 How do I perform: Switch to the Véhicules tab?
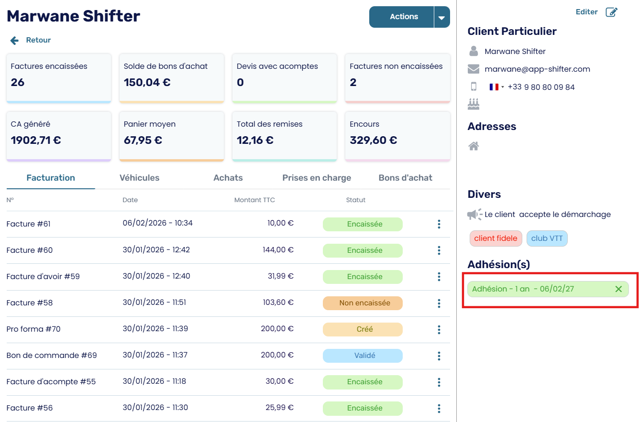point(139,178)
